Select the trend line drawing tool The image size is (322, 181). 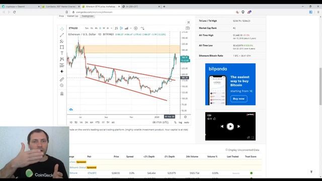[62, 35]
